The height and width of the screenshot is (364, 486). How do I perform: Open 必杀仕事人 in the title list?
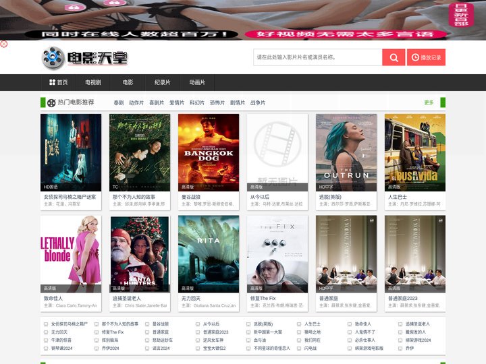(x=365, y=340)
